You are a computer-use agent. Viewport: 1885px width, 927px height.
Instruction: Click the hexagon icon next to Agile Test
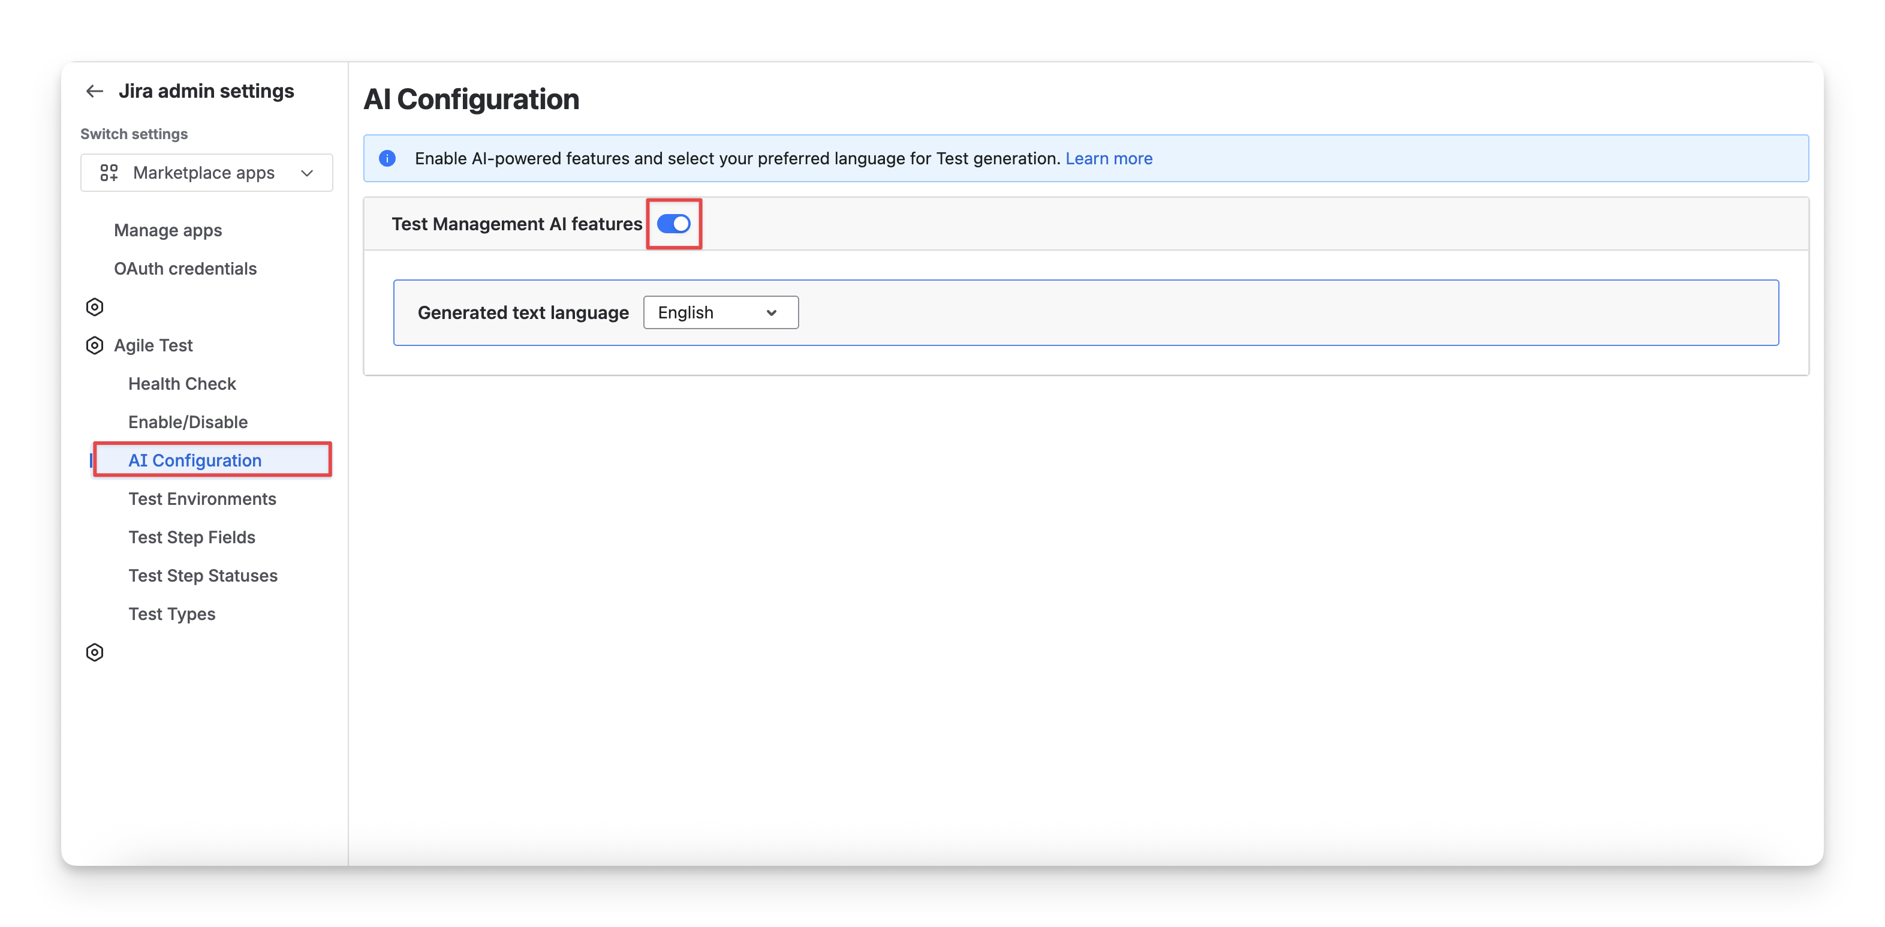pos(94,345)
